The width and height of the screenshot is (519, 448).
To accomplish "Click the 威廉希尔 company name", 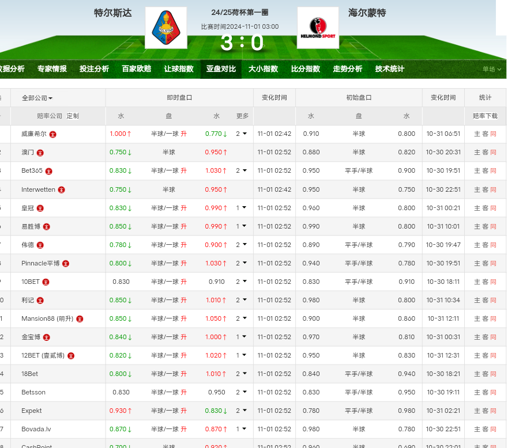I will point(34,134).
